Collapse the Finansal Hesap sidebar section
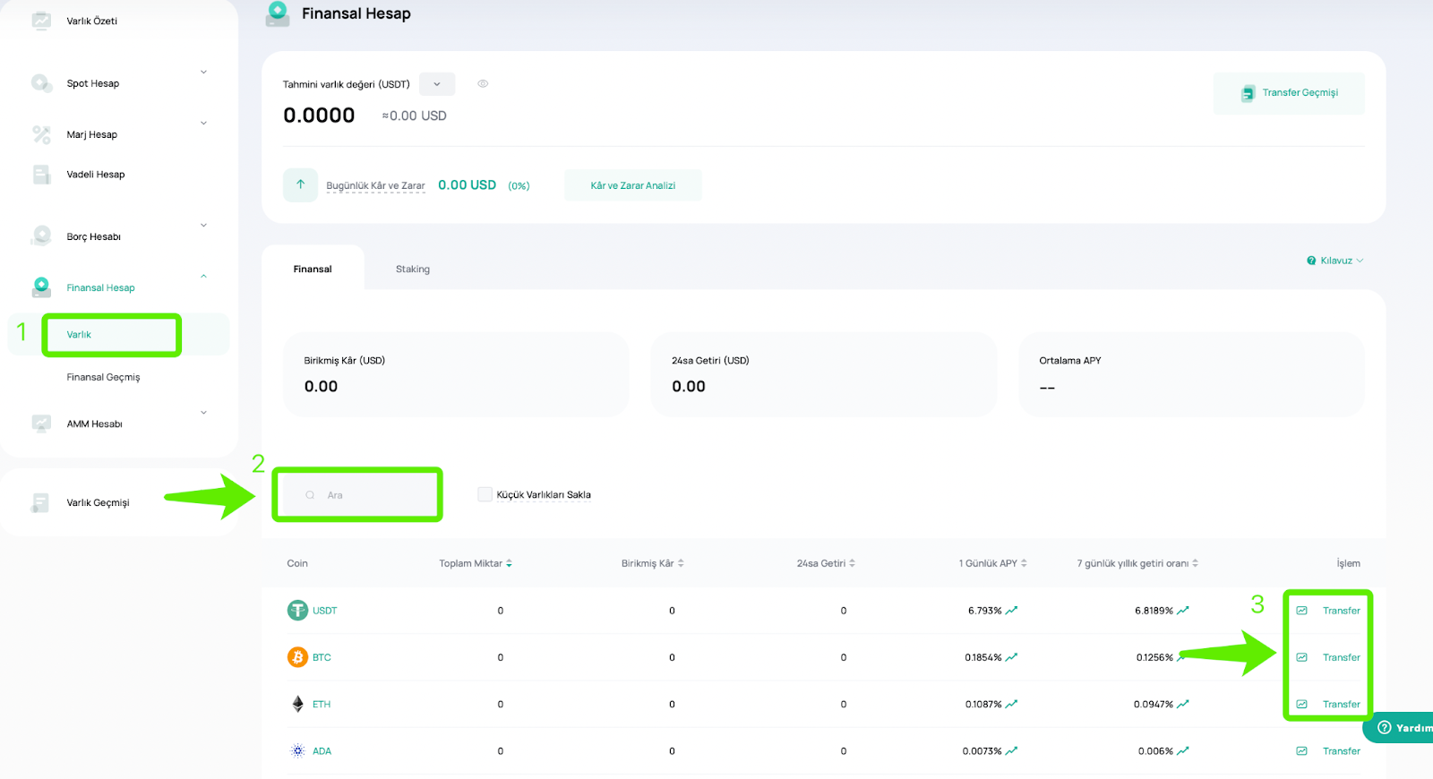 (x=203, y=277)
